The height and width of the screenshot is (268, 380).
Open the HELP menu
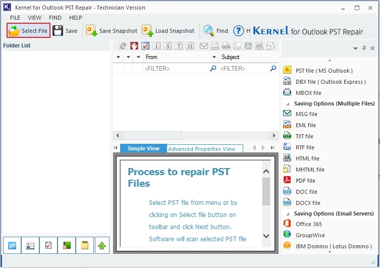tap(75, 18)
